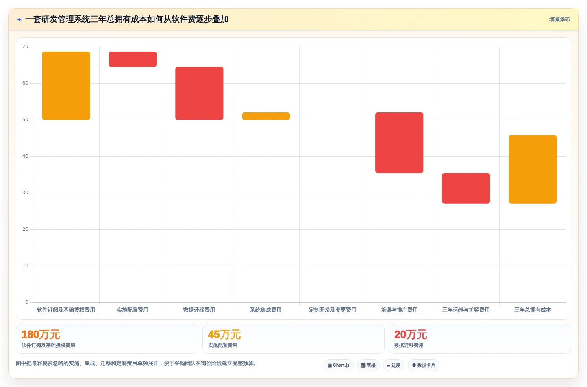This screenshot has width=587, height=387.
Task: Click the y-axis value 0
Action: click(27, 302)
